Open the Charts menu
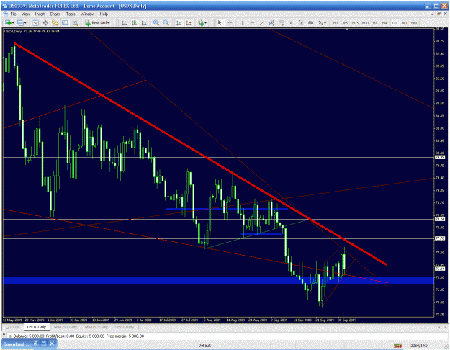Image resolution: width=450 pixels, height=350 pixels. click(x=55, y=14)
